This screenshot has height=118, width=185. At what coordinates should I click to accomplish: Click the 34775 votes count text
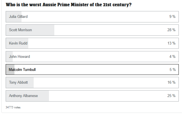(13, 107)
